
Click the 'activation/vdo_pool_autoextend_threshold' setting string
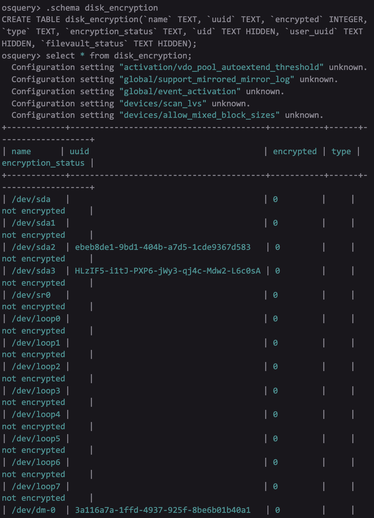point(221,67)
